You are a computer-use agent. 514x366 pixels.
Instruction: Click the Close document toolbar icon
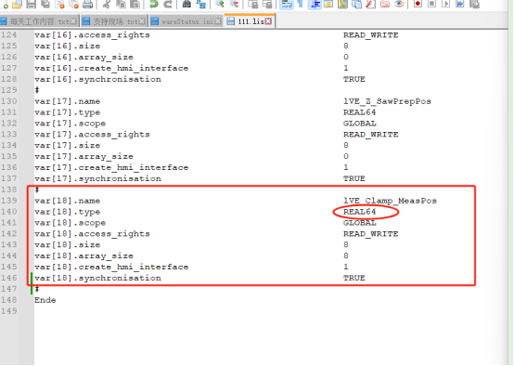pyautogui.click(x=59, y=4)
